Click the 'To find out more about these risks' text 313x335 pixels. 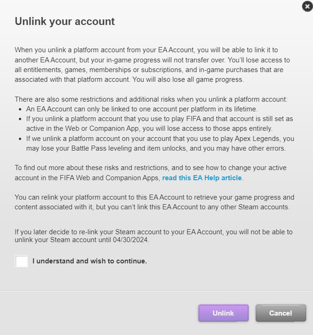pos(150,173)
